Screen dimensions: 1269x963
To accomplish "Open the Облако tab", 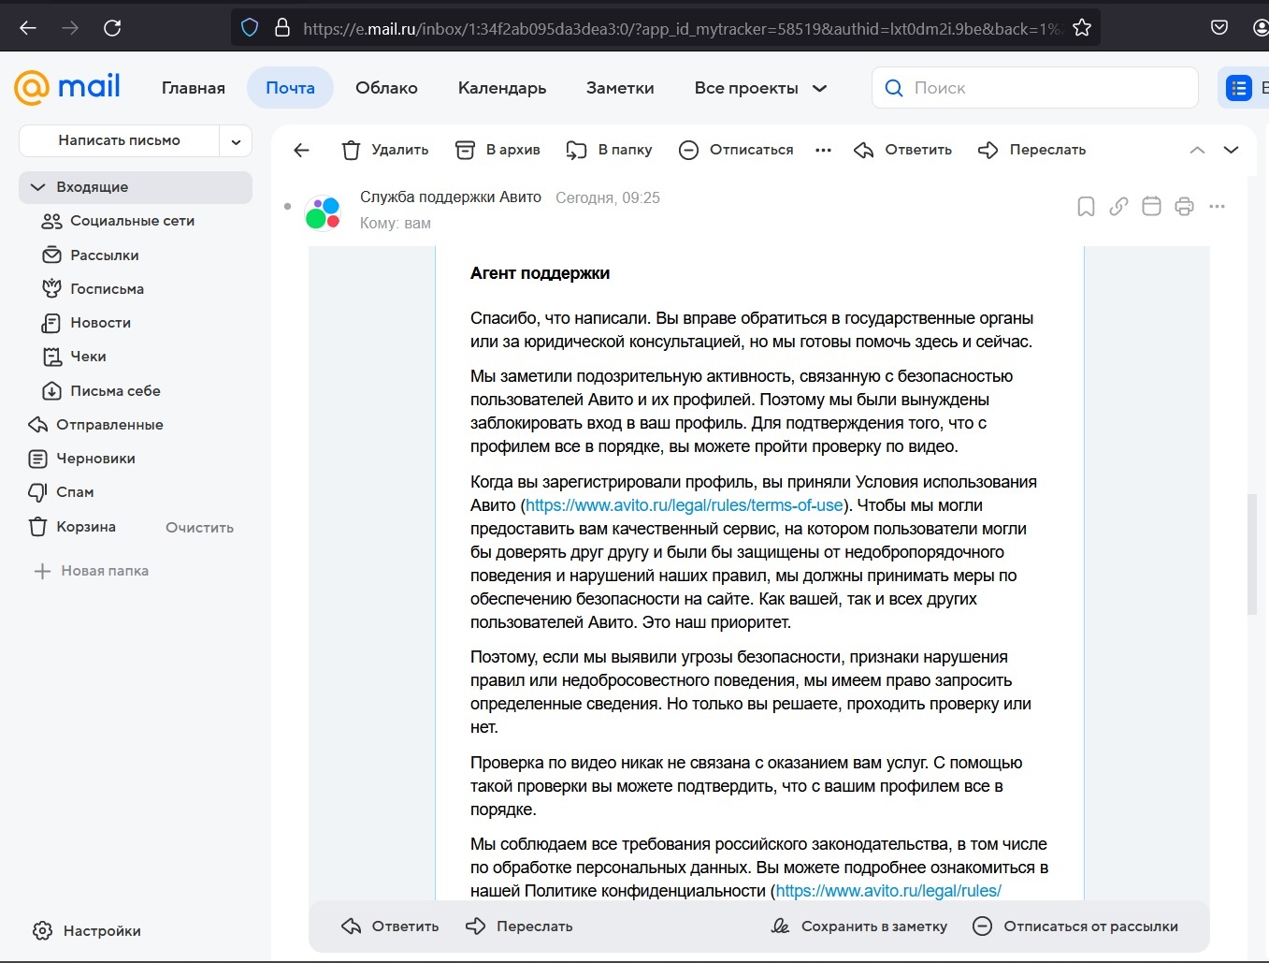I will coord(386,88).
